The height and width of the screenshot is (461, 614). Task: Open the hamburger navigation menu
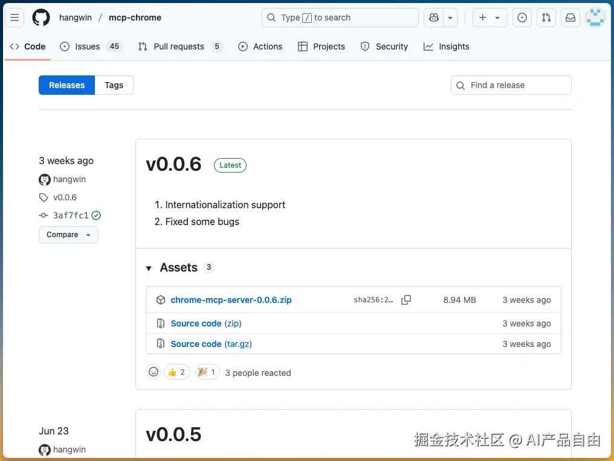[15, 17]
